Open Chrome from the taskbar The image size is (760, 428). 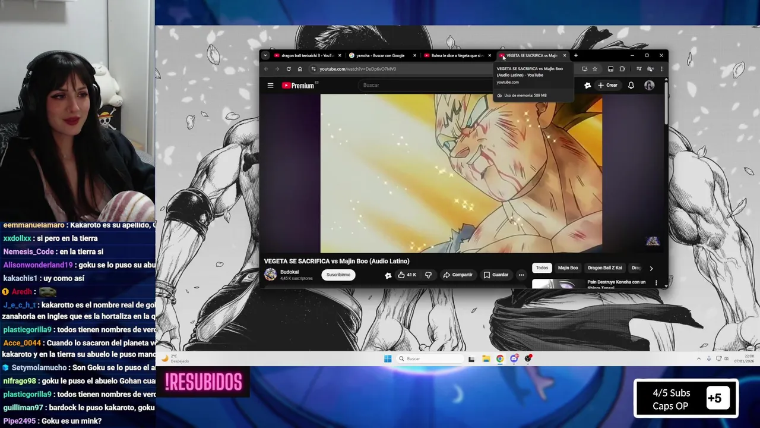(x=500, y=358)
